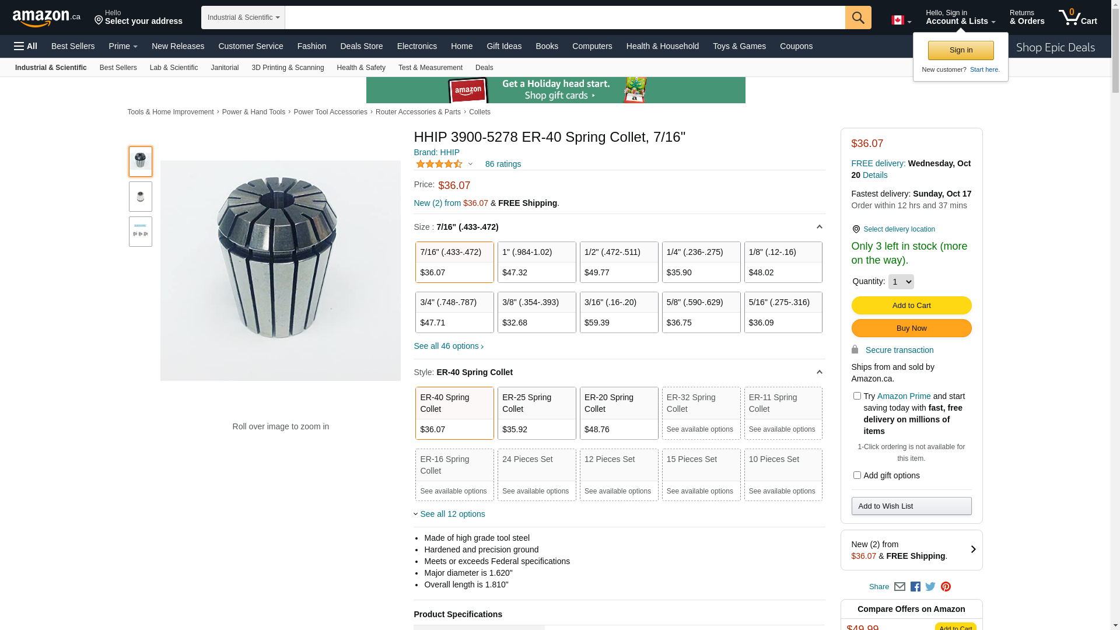Open the 86 ratings link
Image resolution: width=1120 pixels, height=630 pixels.
click(503, 164)
